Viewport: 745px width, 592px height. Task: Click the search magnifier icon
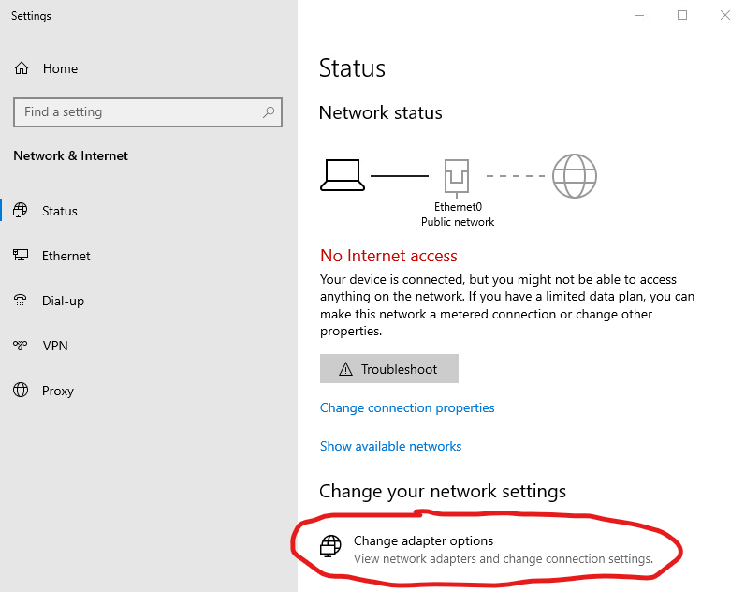tap(269, 112)
